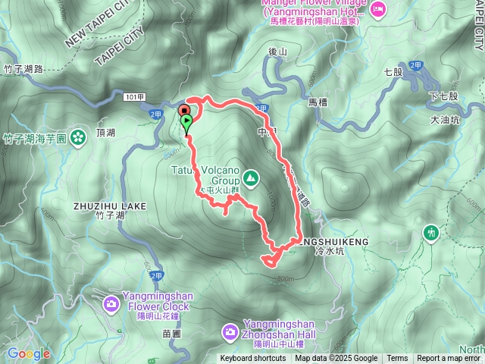Click Map data ©2025 Google text
The image size is (485, 364).
click(336, 359)
